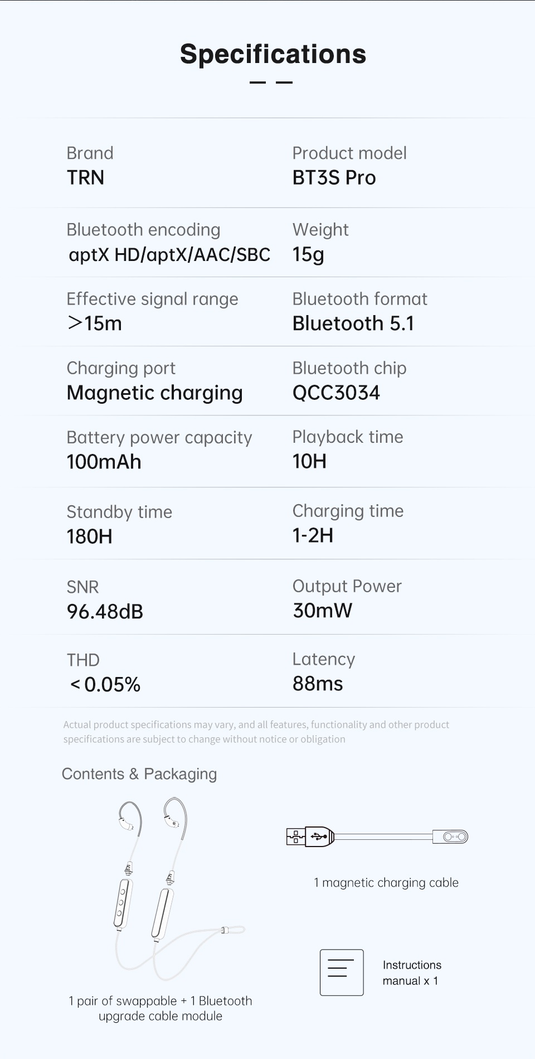Click the TRN brand value
Screen dimensions: 535x1059
pos(86,178)
